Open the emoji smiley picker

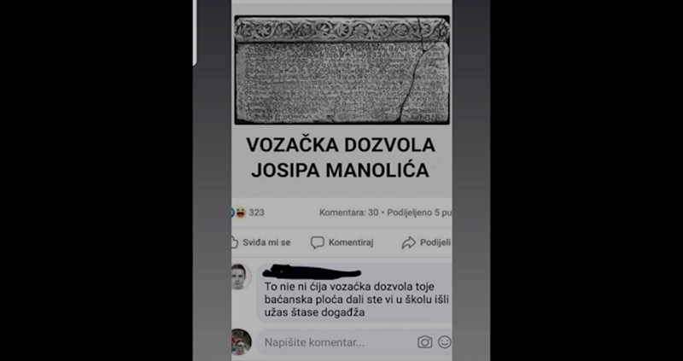pos(444,342)
